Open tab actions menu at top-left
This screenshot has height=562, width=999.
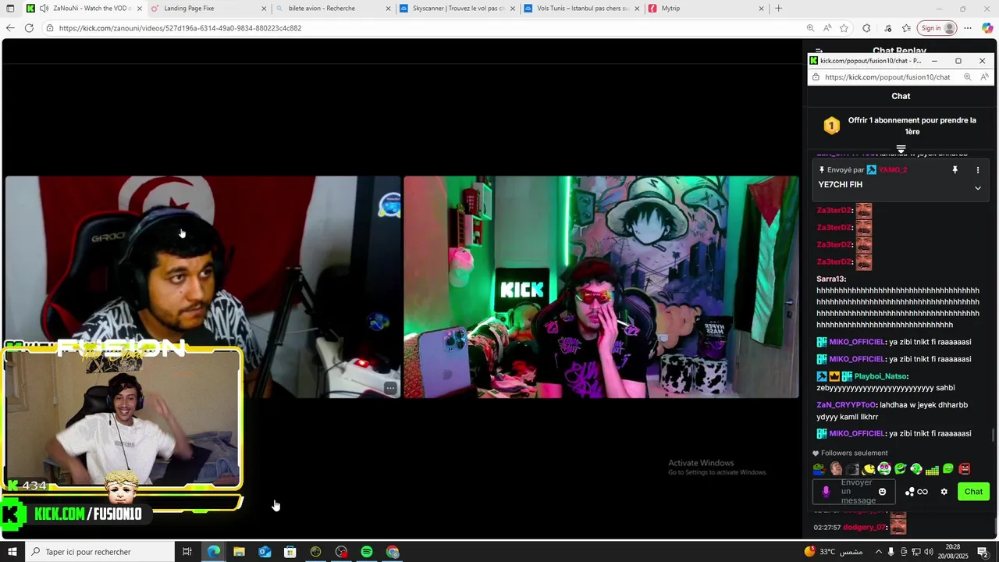pyautogui.click(x=10, y=9)
